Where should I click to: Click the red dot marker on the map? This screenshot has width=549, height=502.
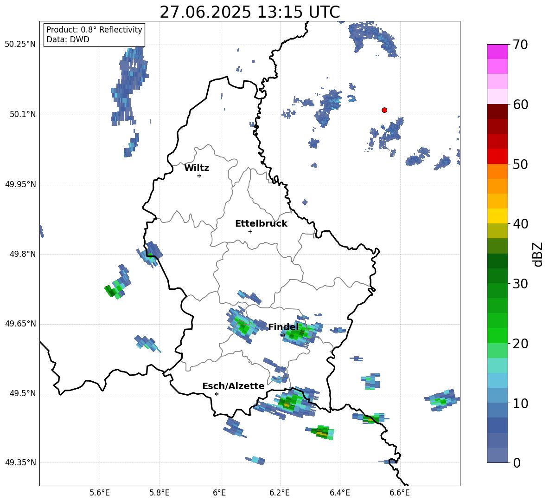click(x=384, y=110)
